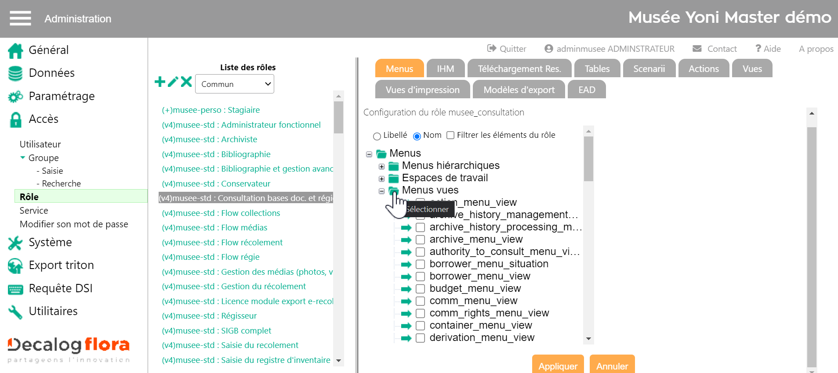838x373 pixels.
Task: Click green arrow beside borrower_menu_situation
Action: 406,264
